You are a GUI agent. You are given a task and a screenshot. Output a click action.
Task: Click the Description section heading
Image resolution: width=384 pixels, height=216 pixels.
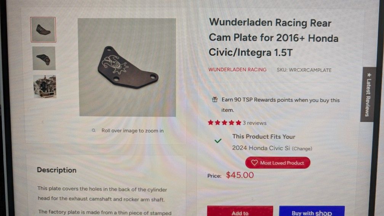pos(56,170)
